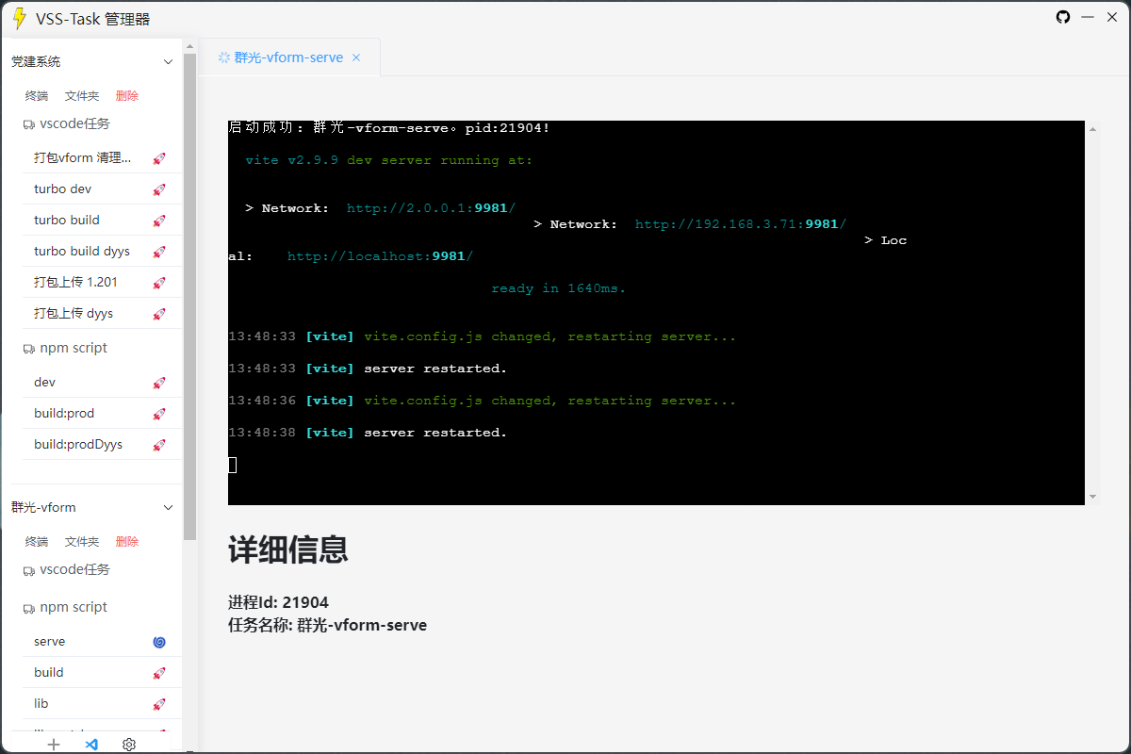This screenshot has height=754, width=1131.
Task: Click terminal scroll-down arrow
Action: (1093, 497)
